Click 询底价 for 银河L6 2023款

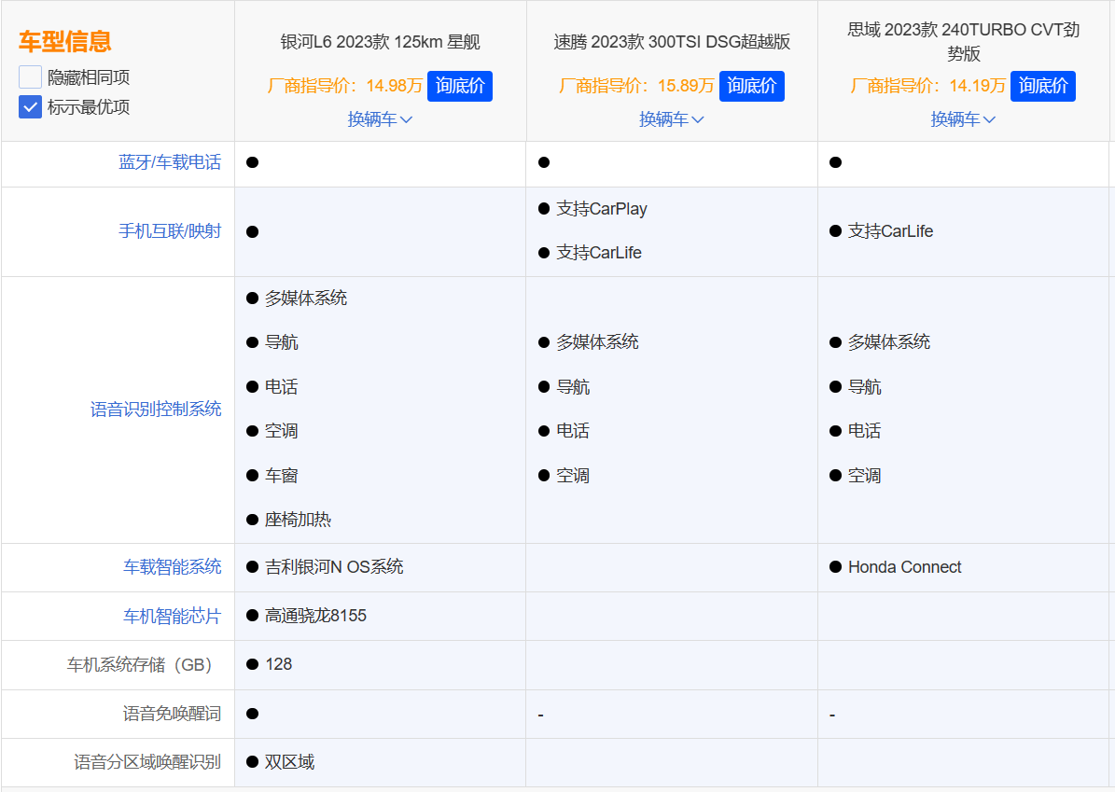460,86
